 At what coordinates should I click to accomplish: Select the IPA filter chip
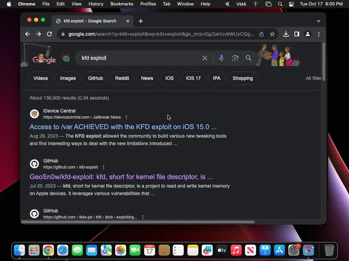[x=216, y=78]
